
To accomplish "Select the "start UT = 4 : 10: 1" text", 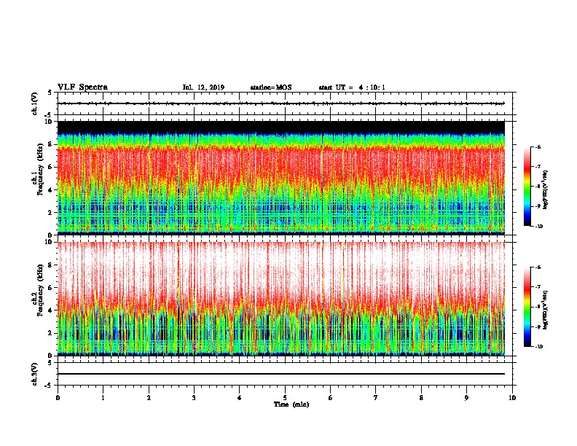I will pyautogui.click(x=352, y=87).
